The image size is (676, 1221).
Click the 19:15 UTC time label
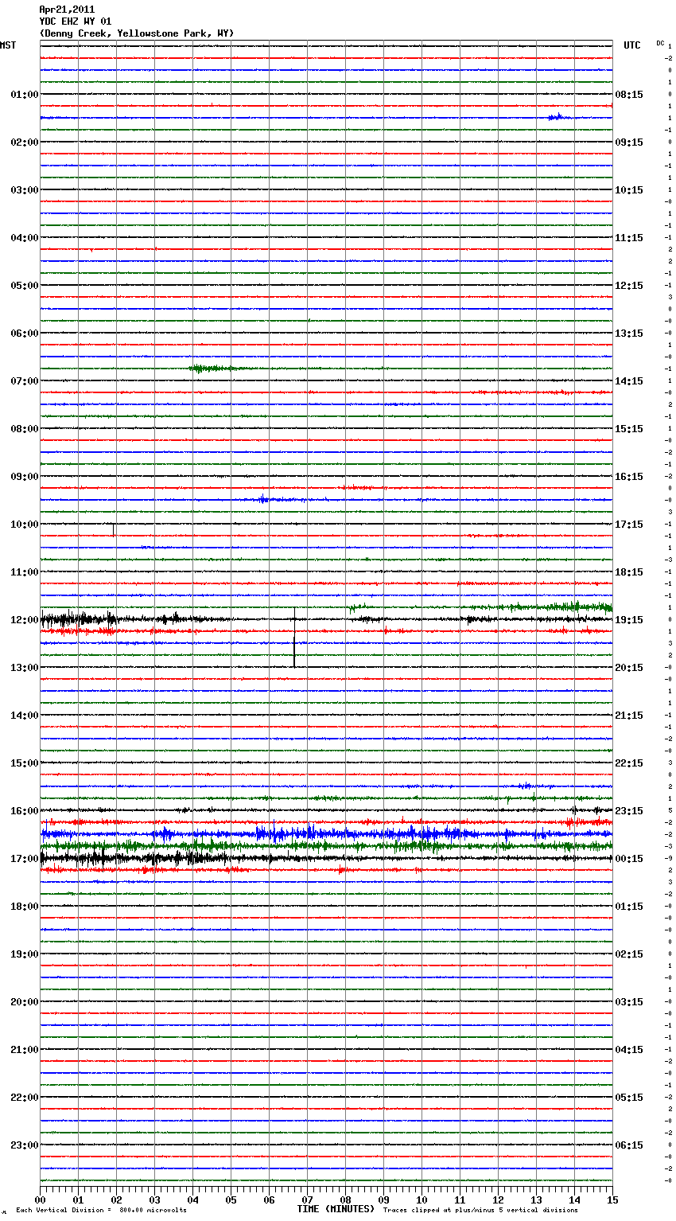(629, 620)
